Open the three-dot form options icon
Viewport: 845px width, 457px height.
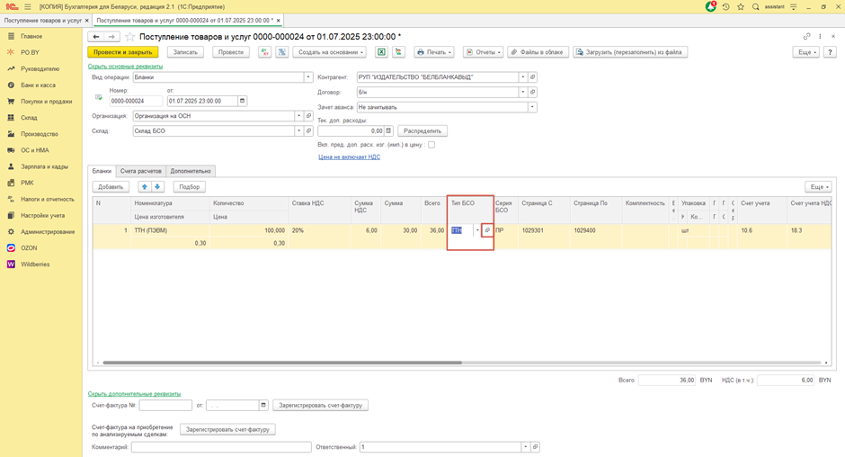[820, 37]
